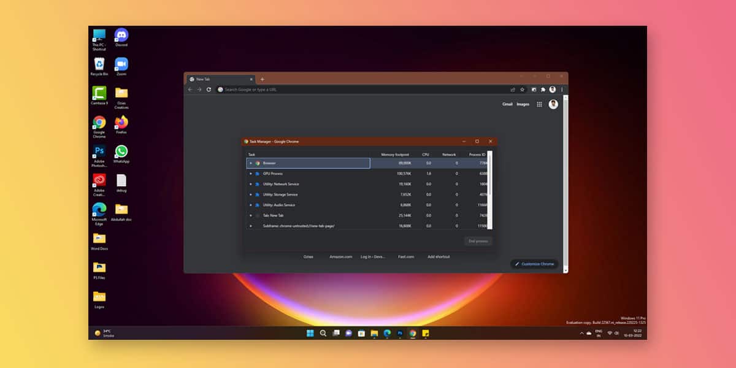This screenshot has width=736, height=368.
Task: Open the Ozias Creatives folder
Action: tap(121, 97)
